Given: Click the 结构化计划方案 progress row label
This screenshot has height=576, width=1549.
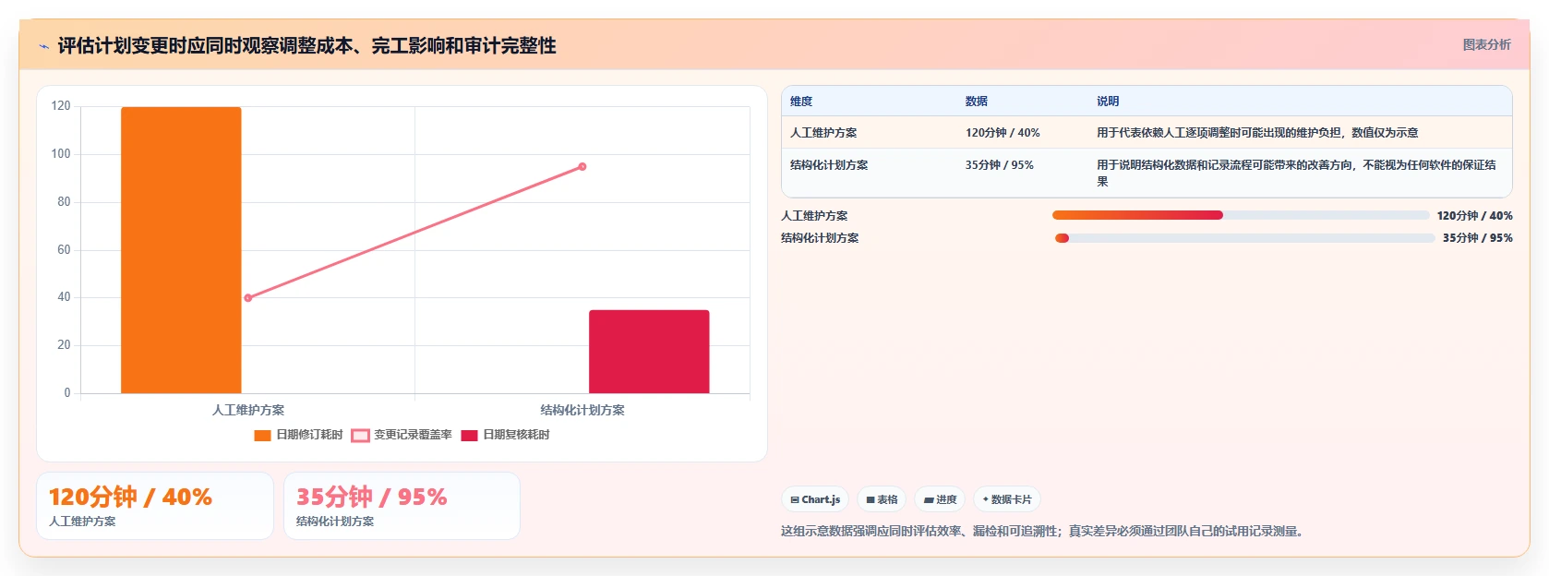Looking at the screenshot, I should (820, 238).
